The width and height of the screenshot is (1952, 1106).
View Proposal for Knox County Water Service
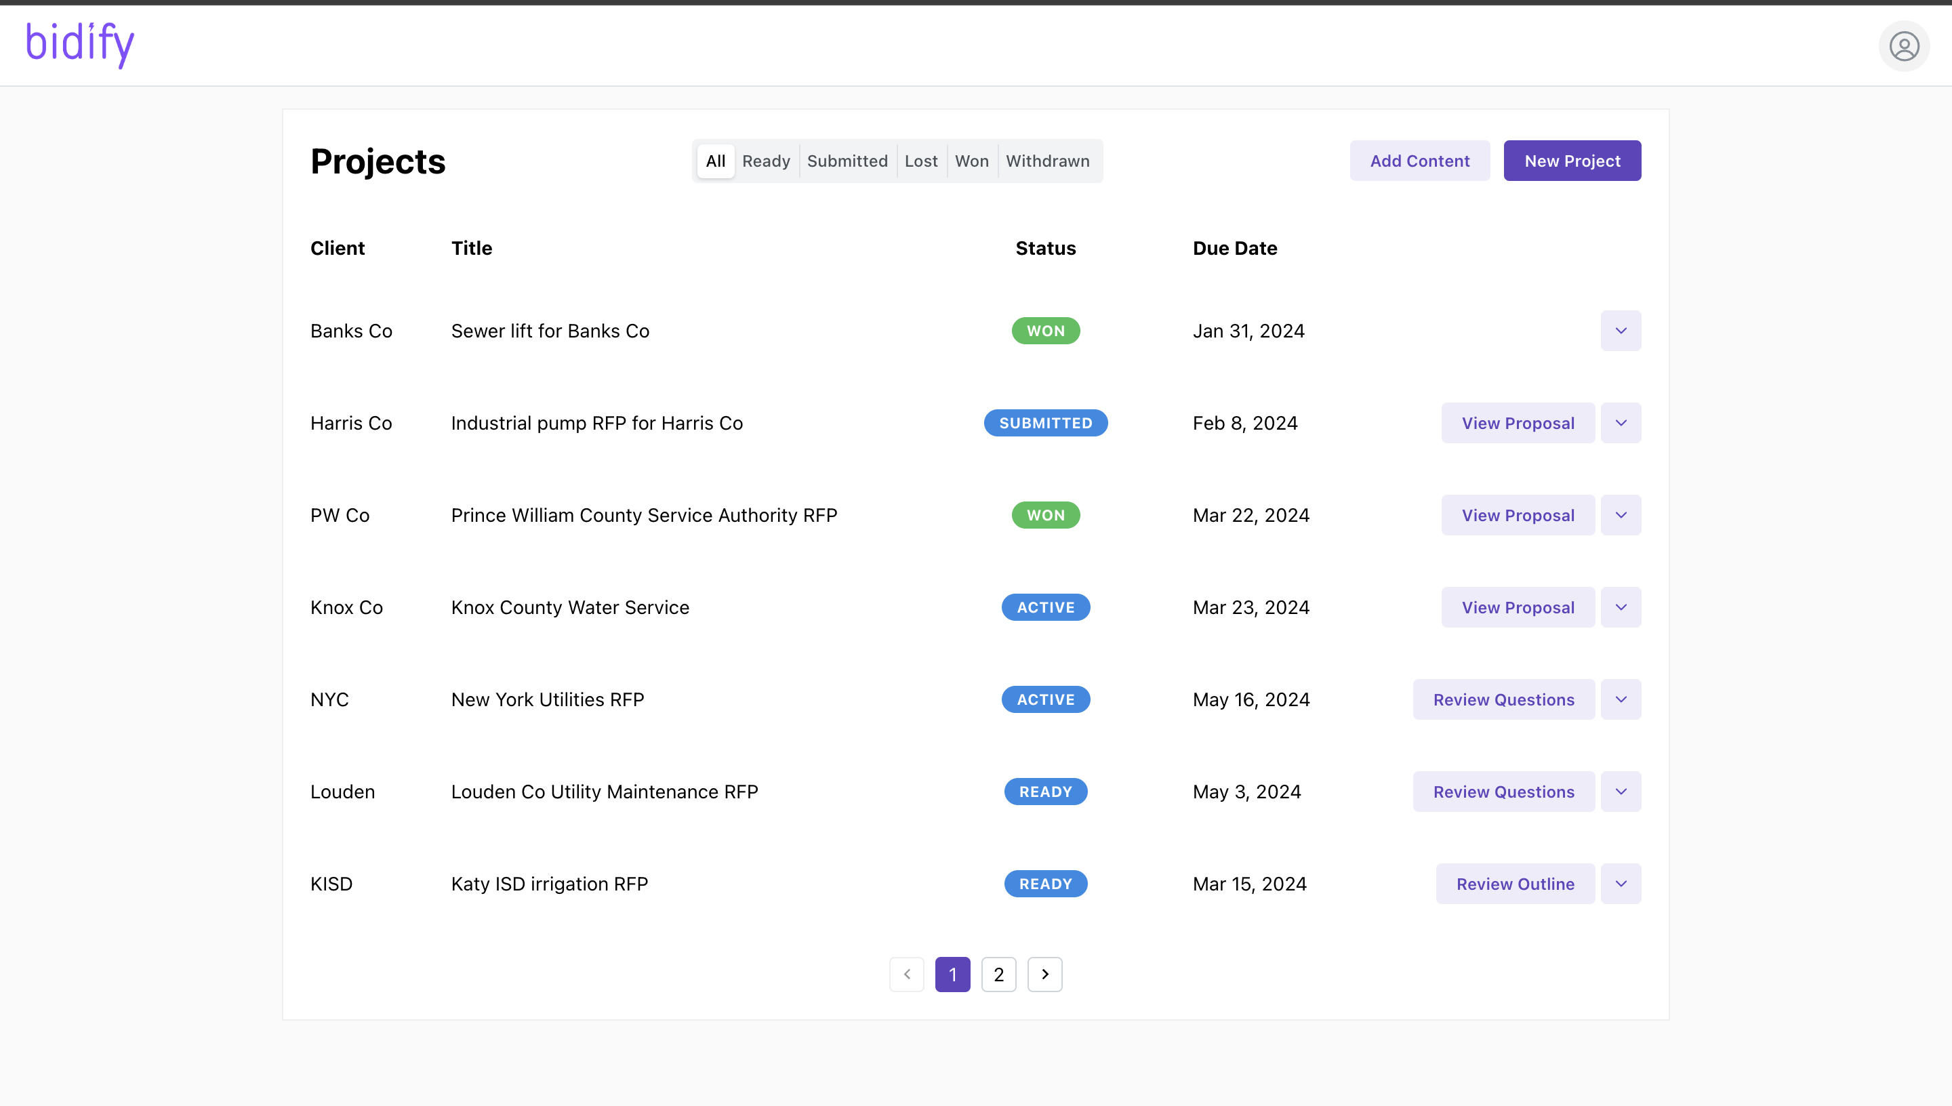point(1517,607)
